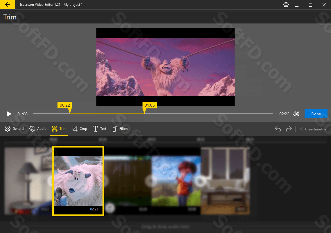Open the Crop tab
The height and width of the screenshot is (233, 331).
click(x=79, y=129)
